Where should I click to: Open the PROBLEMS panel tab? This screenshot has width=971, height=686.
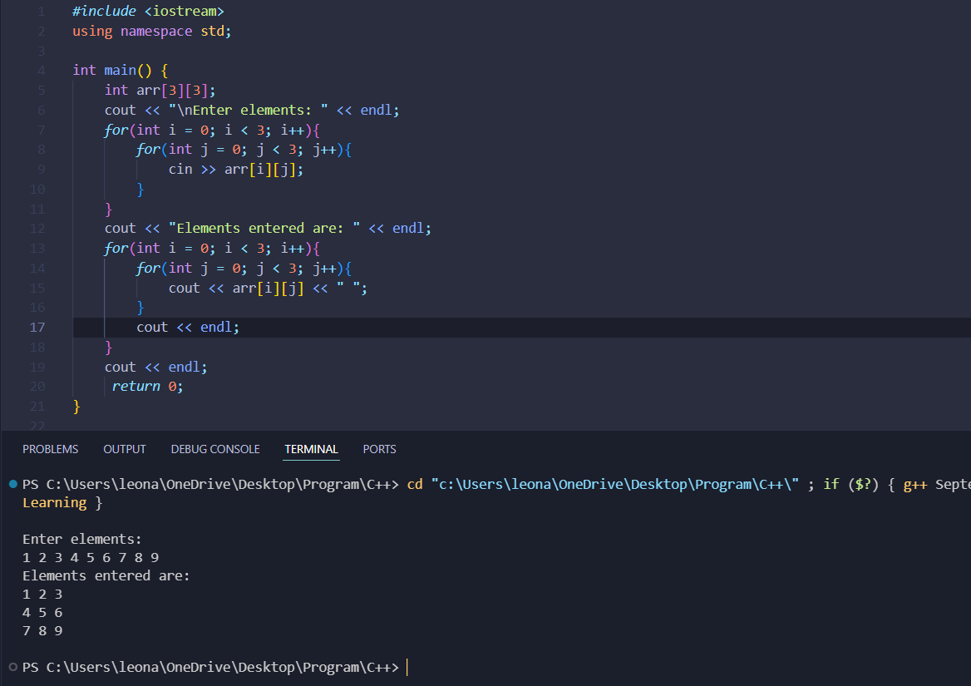click(50, 449)
